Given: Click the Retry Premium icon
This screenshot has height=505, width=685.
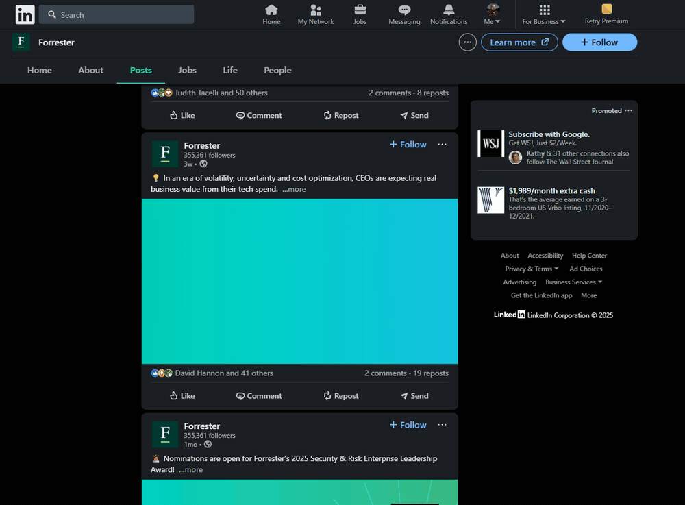Looking at the screenshot, I should [x=606, y=14].
